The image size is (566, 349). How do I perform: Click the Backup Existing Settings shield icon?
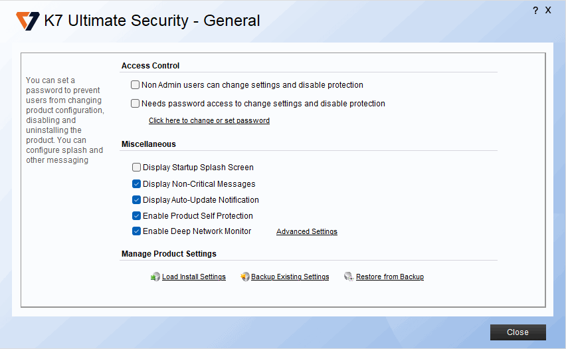[x=244, y=277]
